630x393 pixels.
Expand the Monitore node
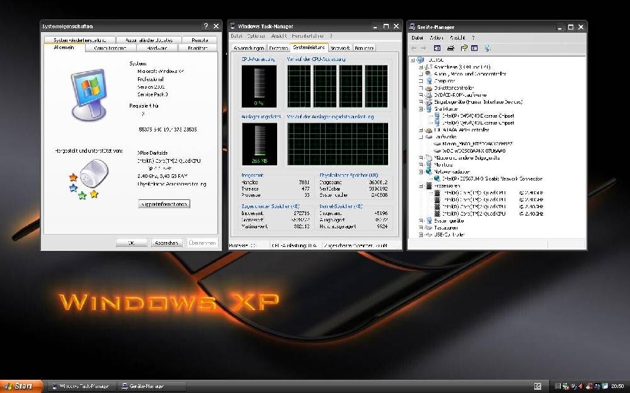click(x=421, y=164)
